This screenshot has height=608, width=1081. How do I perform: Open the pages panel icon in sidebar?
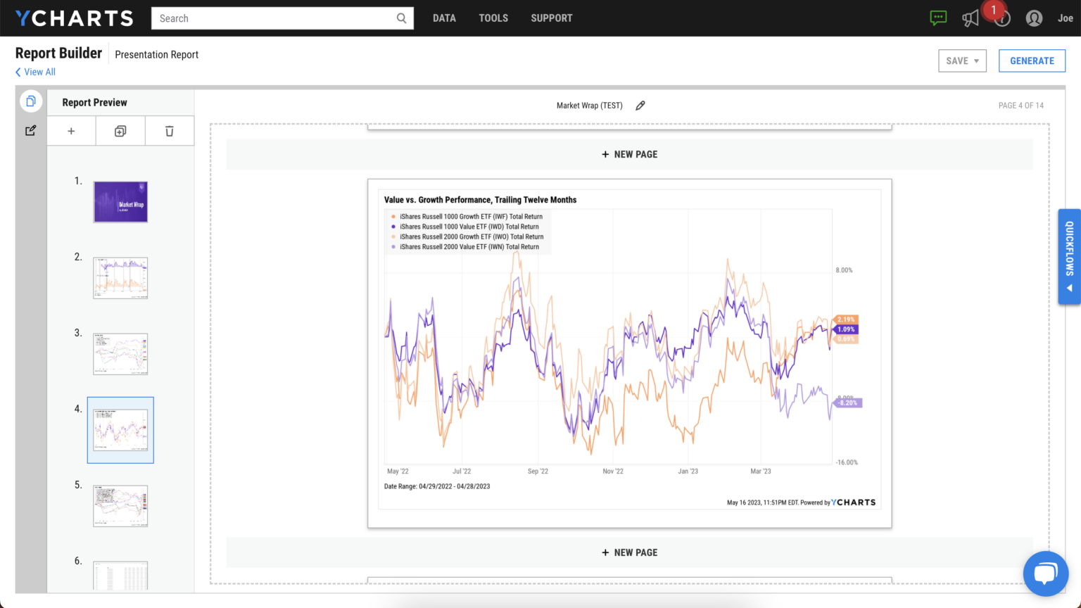pyautogui.click(x=31, y=101)
